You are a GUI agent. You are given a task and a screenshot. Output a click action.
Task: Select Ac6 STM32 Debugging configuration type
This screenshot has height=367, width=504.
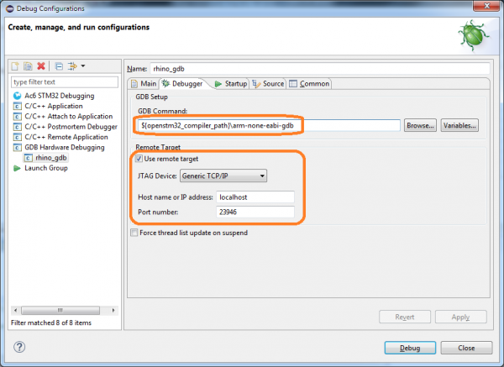coord(53,96)
